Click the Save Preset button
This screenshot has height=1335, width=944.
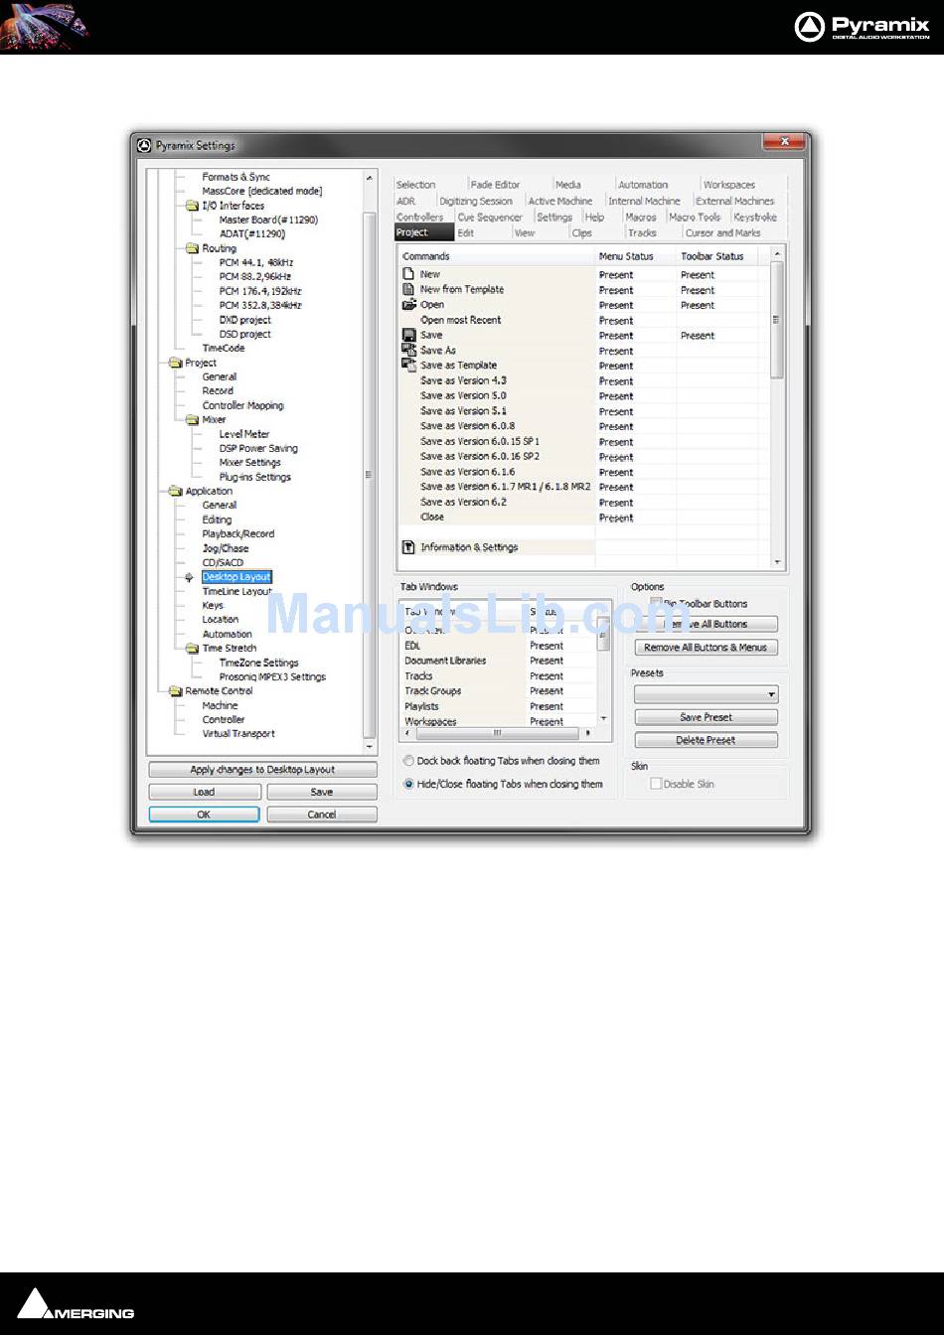coord(706,717)
